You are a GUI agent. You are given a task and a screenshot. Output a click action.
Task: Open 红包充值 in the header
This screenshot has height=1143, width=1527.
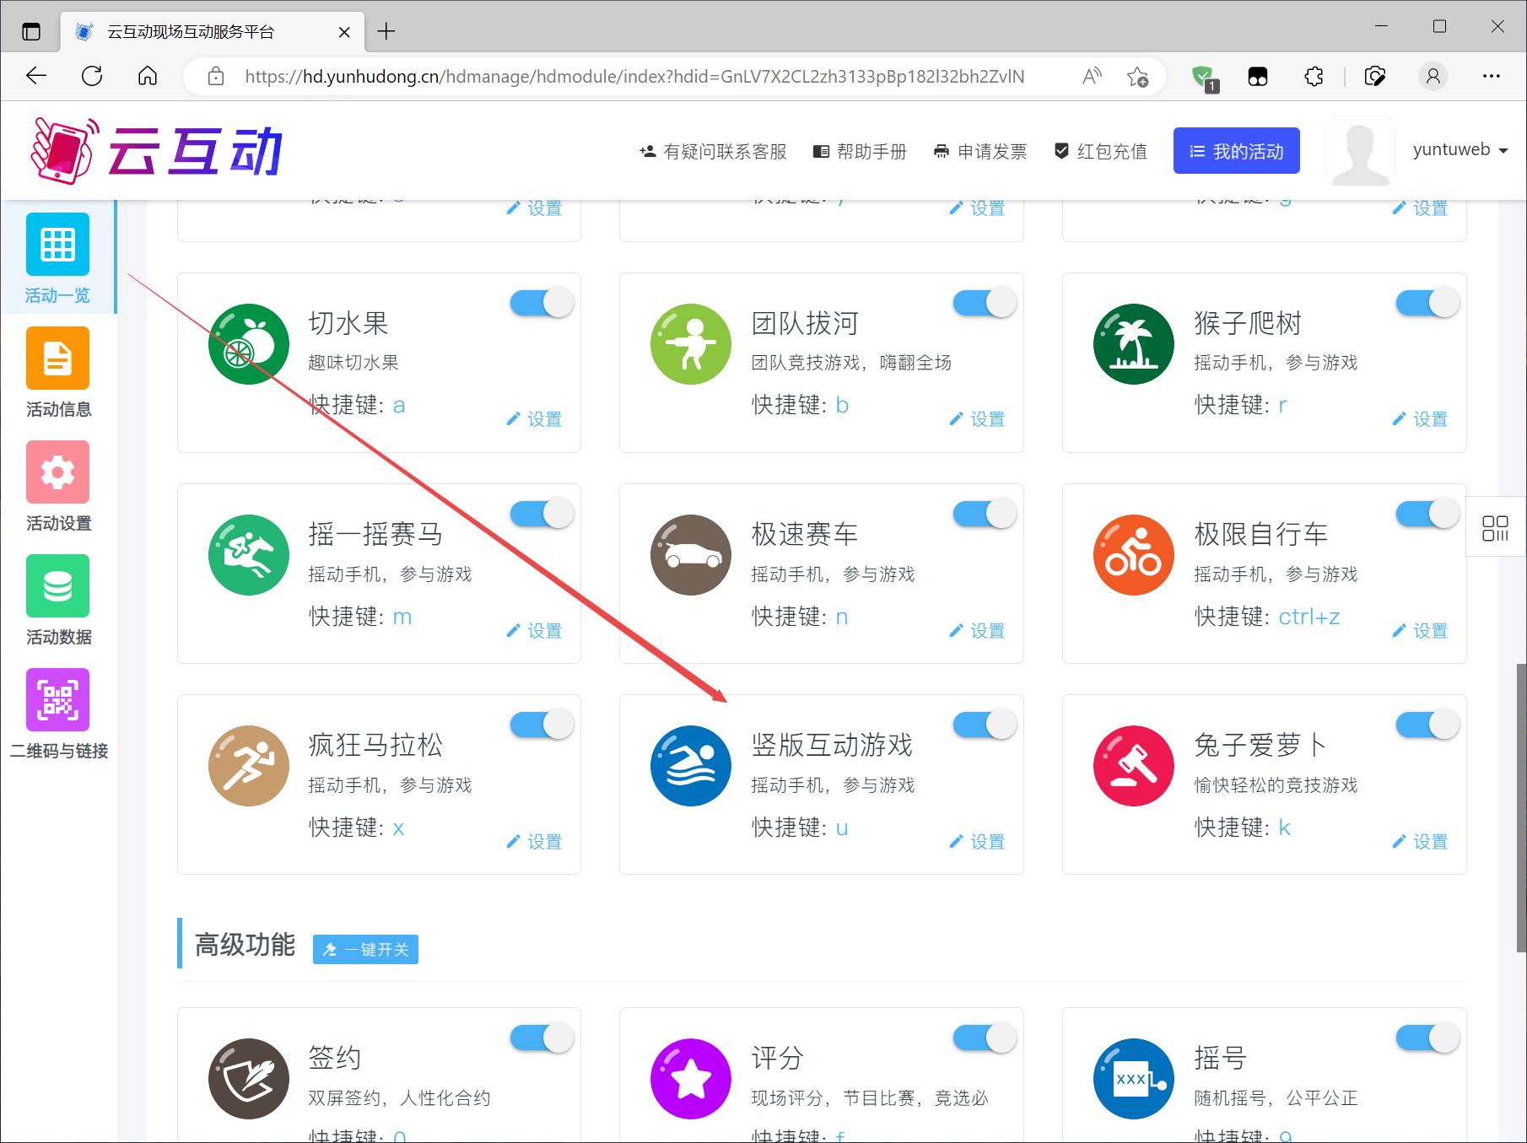click(1101, 152)
